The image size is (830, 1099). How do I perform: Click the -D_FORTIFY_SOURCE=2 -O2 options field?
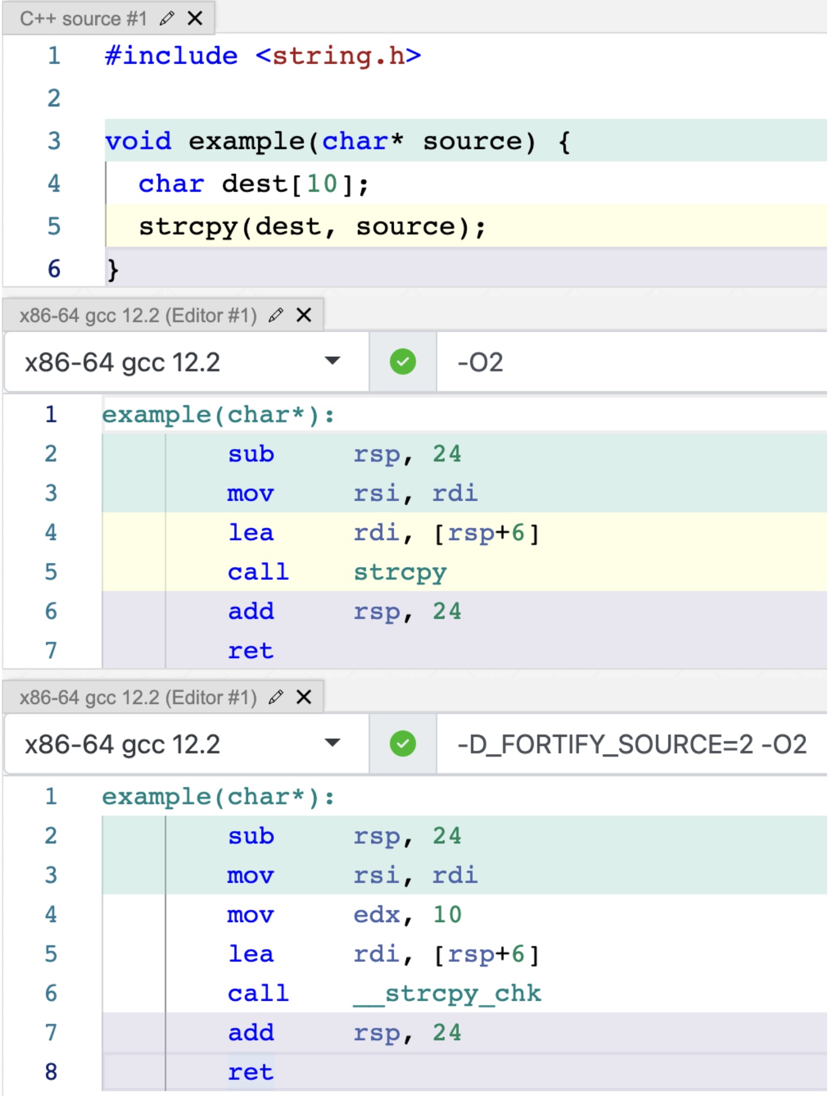[632, 744]
